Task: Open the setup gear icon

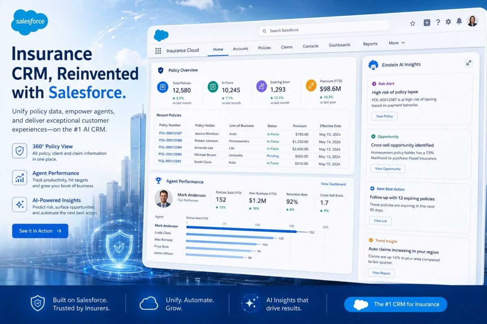Action: (x=448, y=21)
